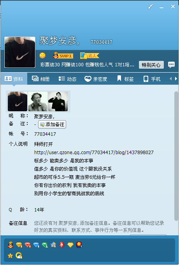Click the red diamond service icon
Viewport: 179px width, 265px height.
coord(28,245)
